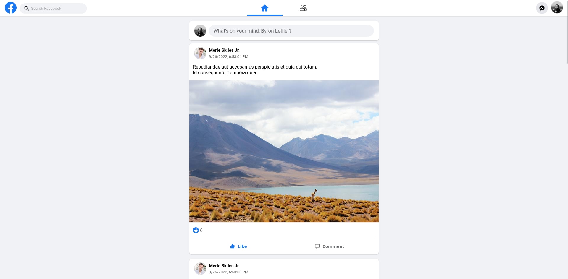Click the text "Id consequuntur tempora quia."
The image size is (568, 279).
coord(225,73)
